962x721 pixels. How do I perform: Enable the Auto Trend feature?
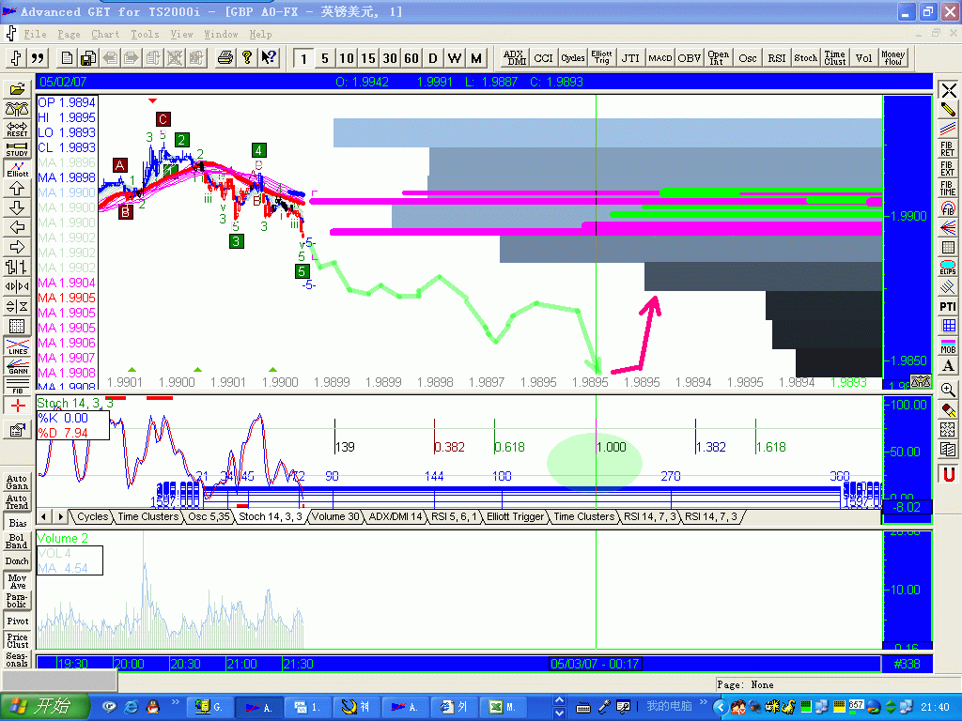[x=16, y=502]
